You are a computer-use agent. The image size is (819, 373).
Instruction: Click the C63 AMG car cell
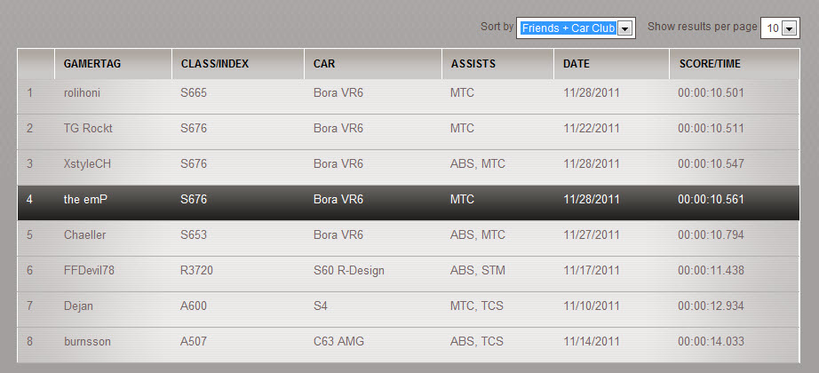pos(338,342)
